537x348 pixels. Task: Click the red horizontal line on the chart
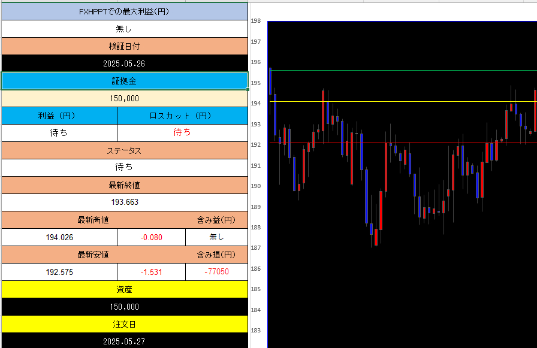tap(403, 143)
